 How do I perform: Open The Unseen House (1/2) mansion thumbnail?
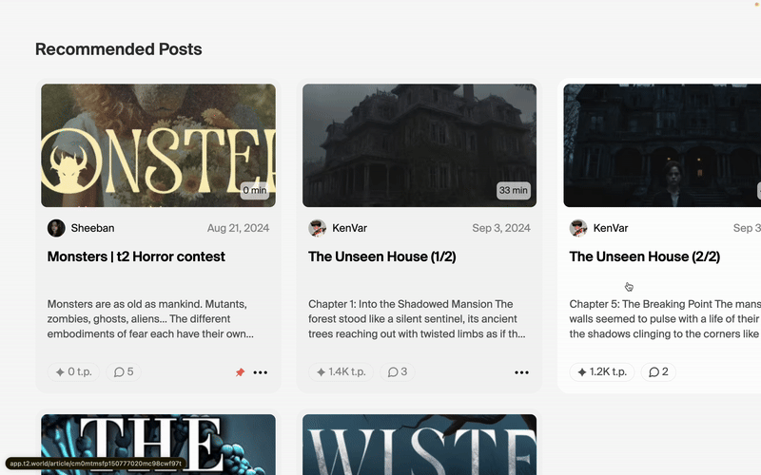click(420, 145)
